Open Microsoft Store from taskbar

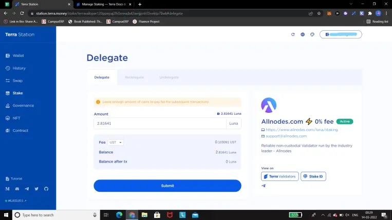pyautogui.click(x=157, y=215)
